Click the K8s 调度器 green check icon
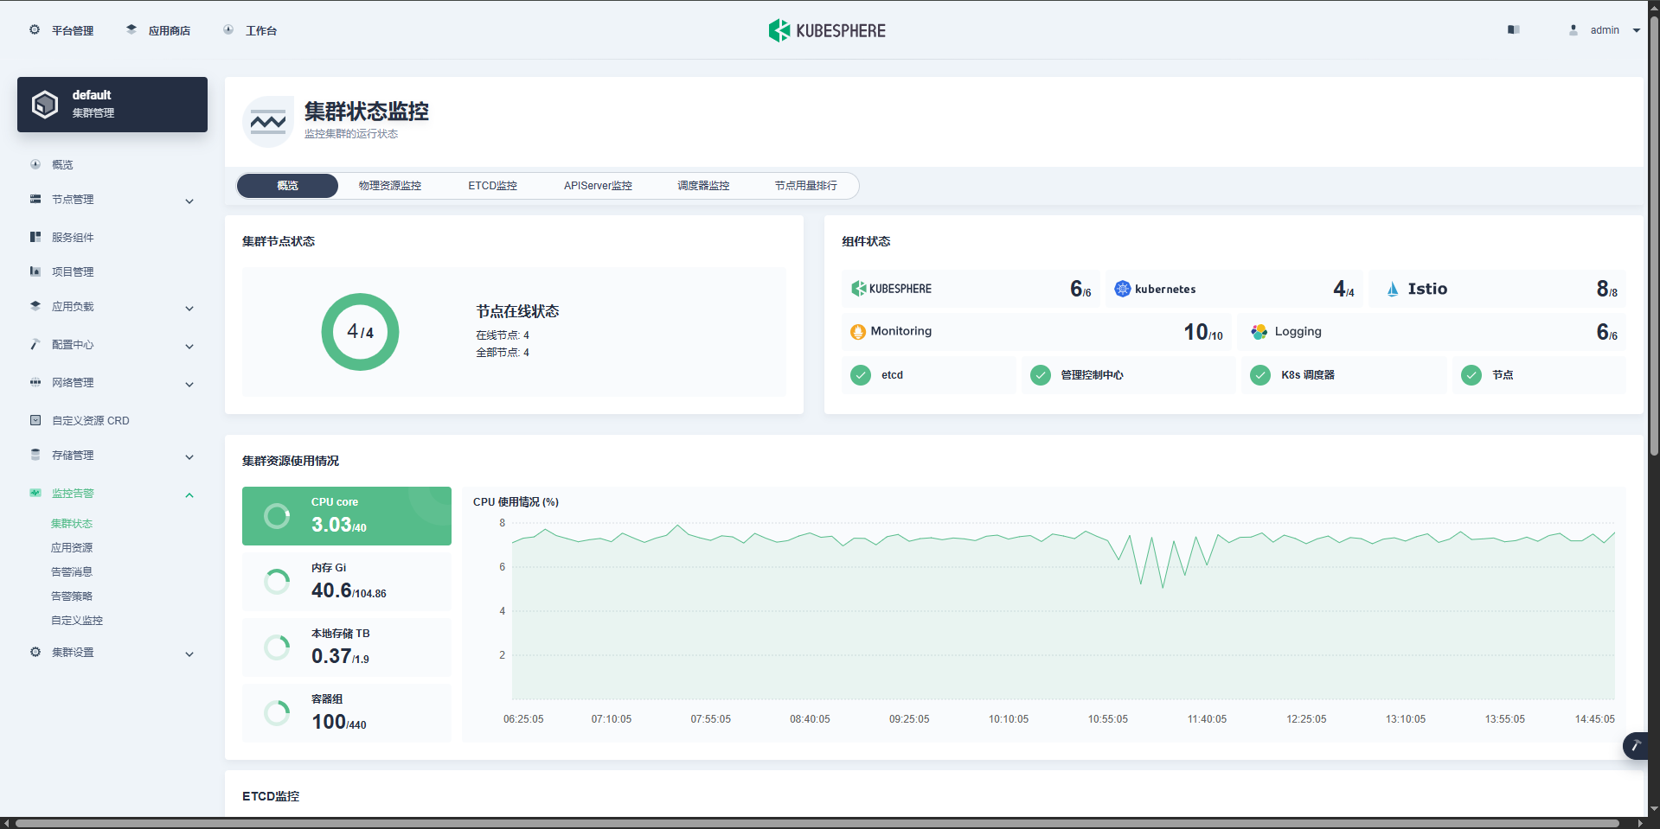 [1260, 375]
